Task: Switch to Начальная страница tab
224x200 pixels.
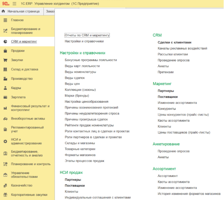Action: [22, 11]
